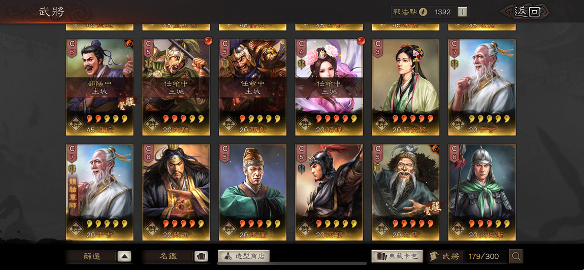Screen dimensions: 584x270
Task: Open the 名鑑 card catalog icon
Action: click(x=201, y=256)
